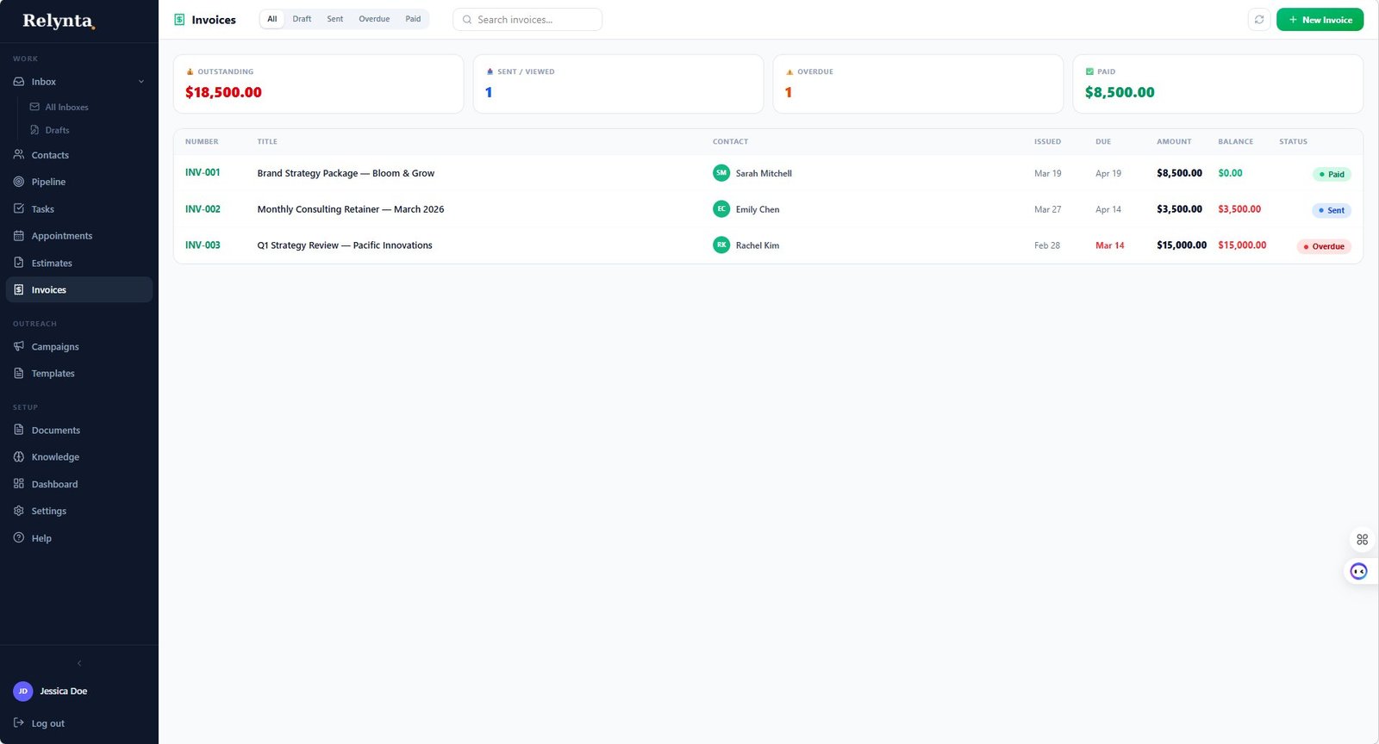The image size is (1379, 744).
Task: Click the Settings gear icon in sidebar
Action: 19,511
